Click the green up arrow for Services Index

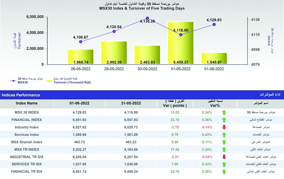pyautogui.click(x=224, y=135)
